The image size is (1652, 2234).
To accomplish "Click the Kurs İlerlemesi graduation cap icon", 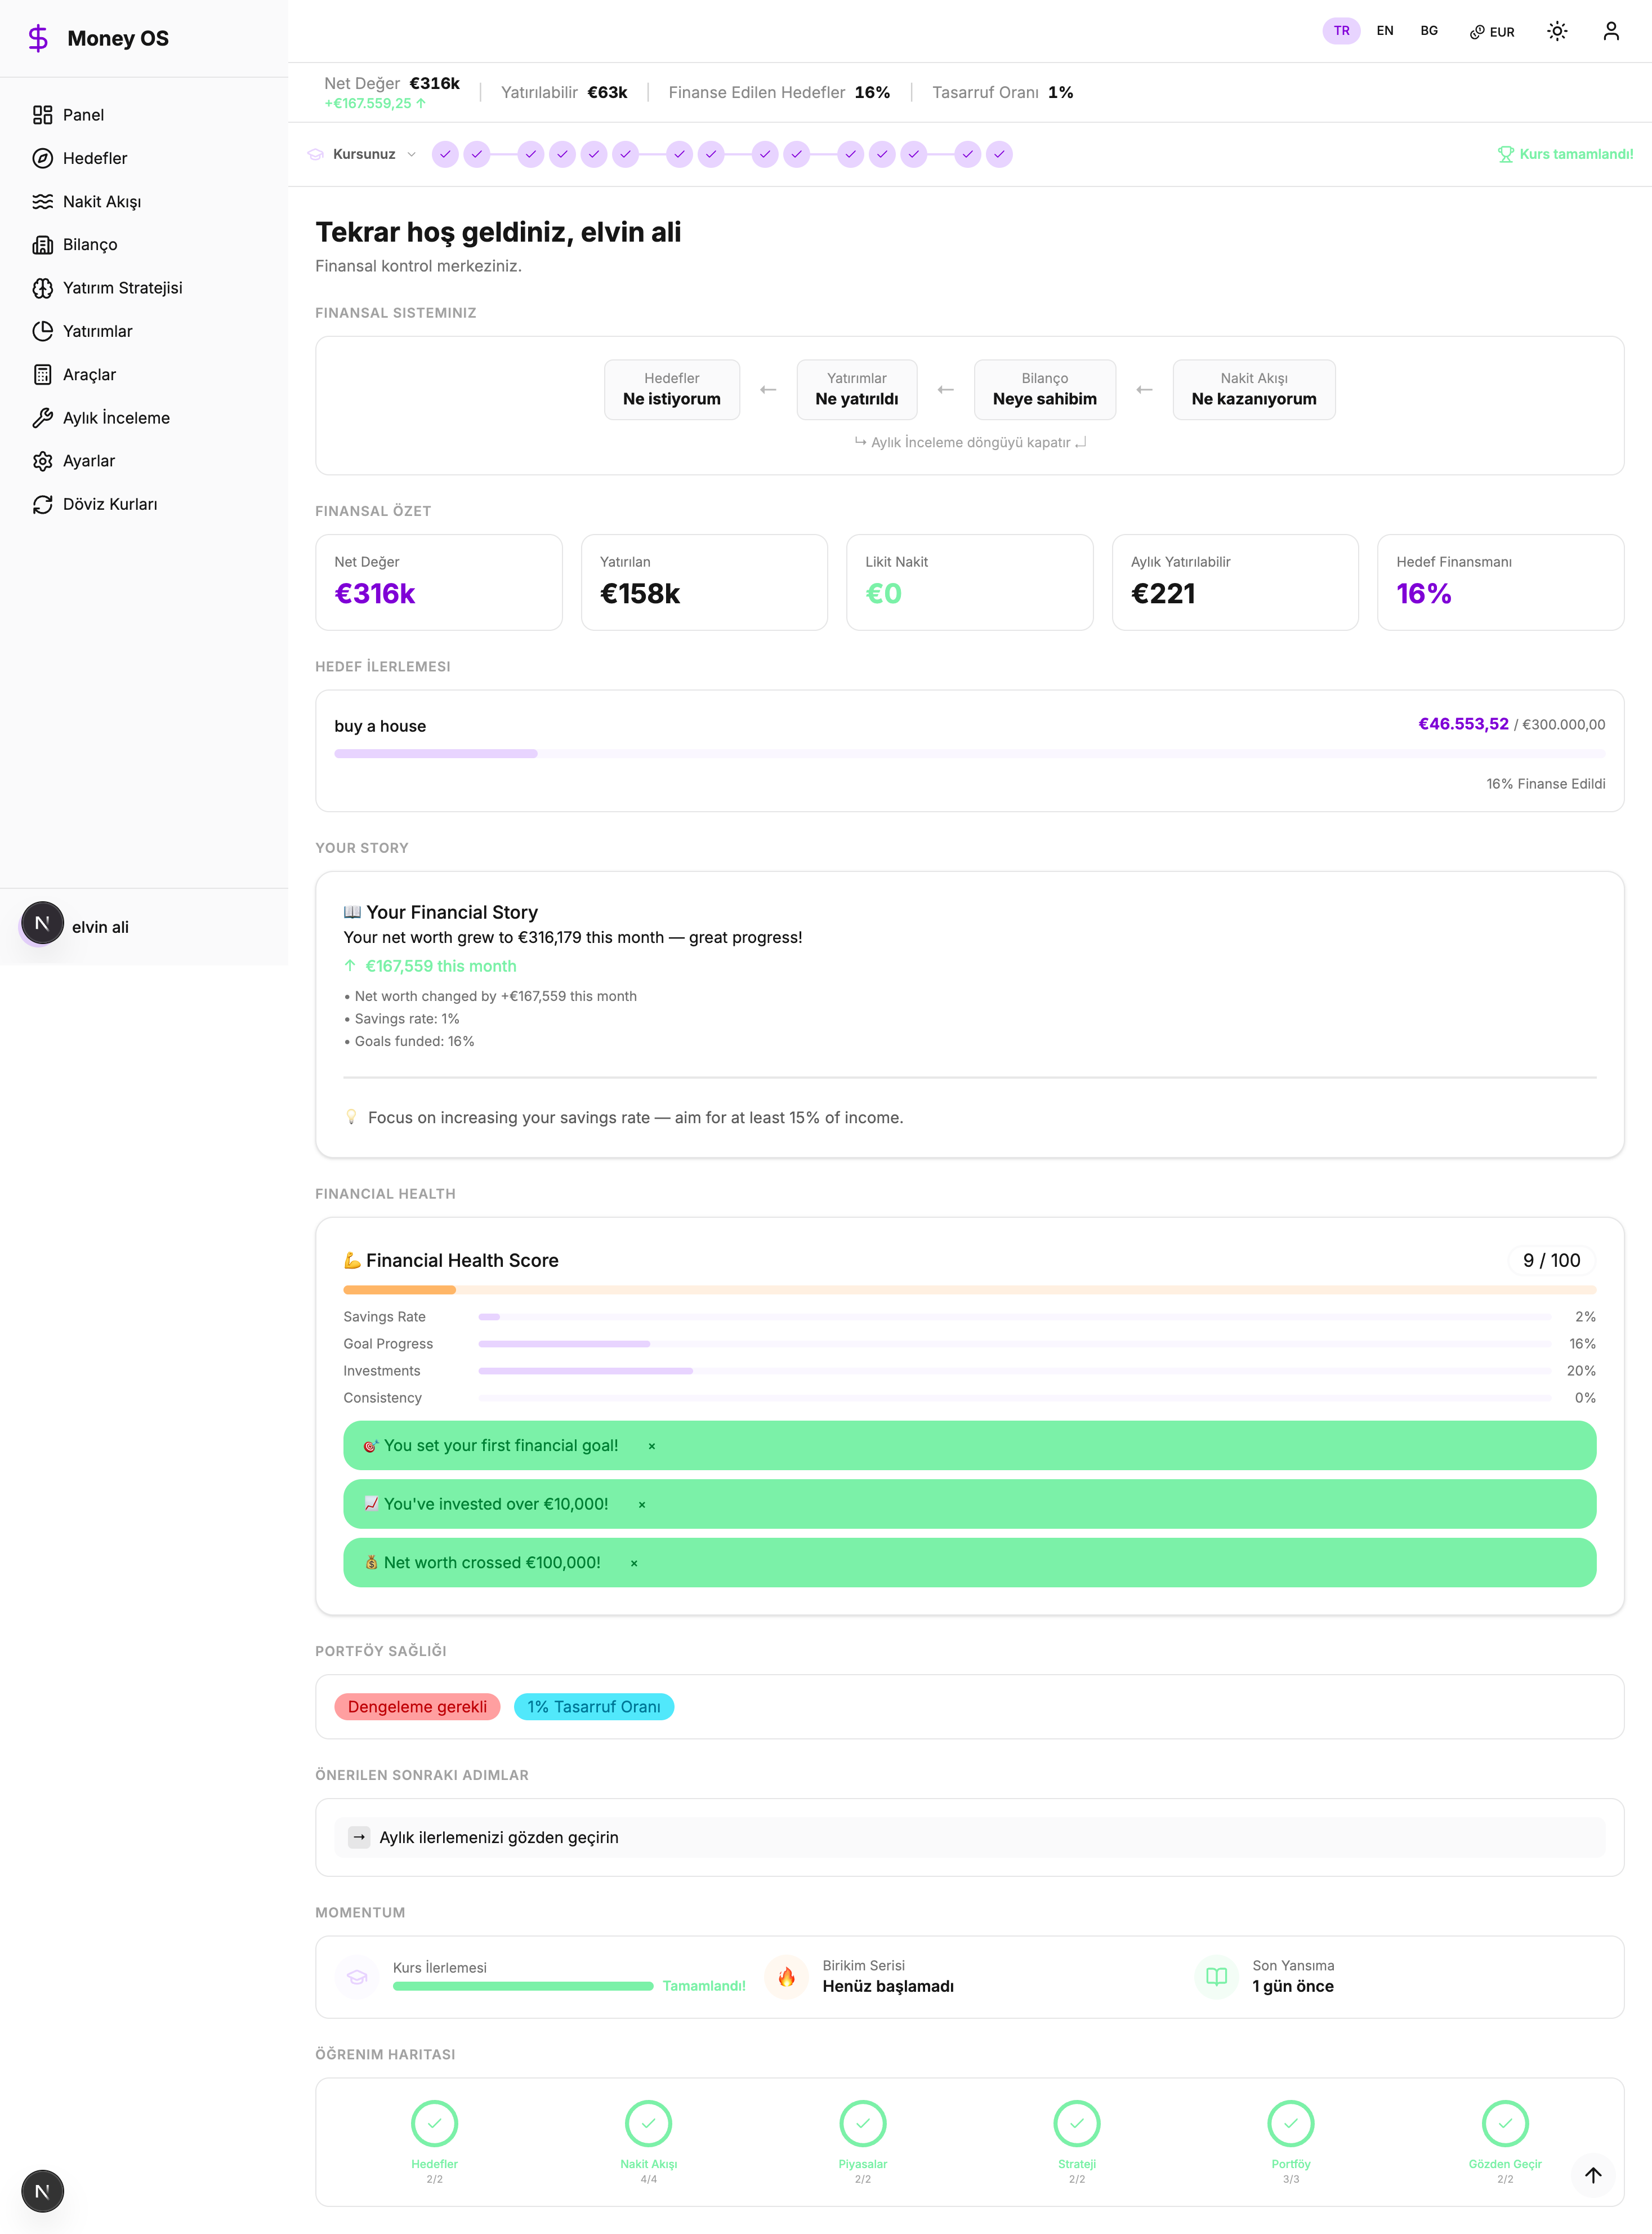I will (357, 1977).
